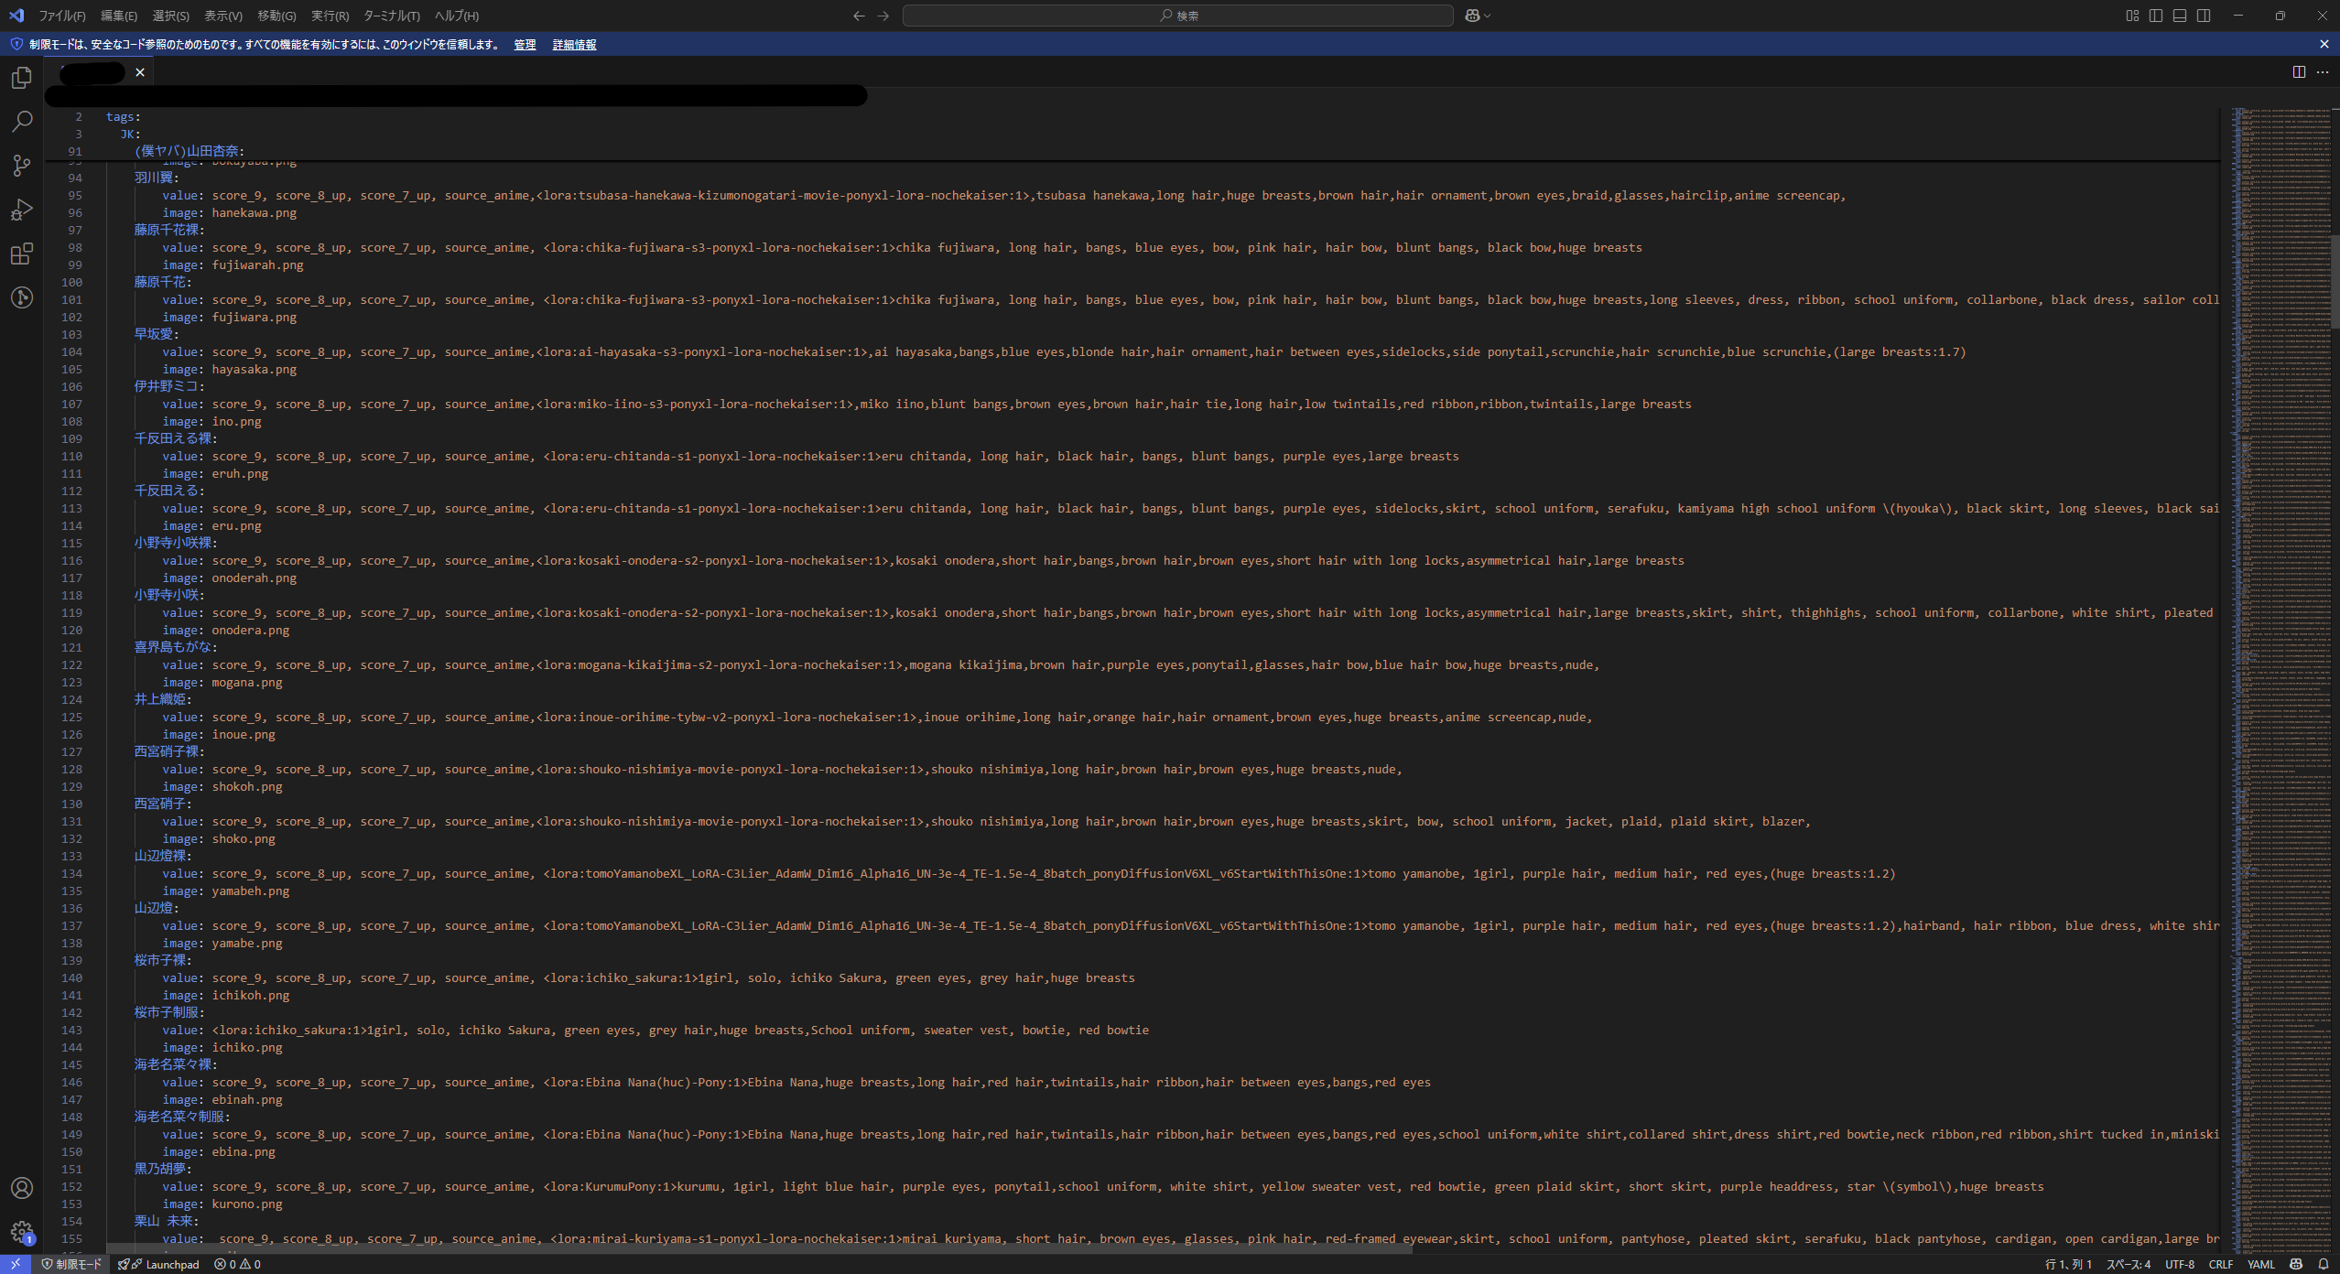The width and height of the screenshot is (2340, 1274).
Task: Open the Explorer view in activity bar
Action: pos(22,79)
